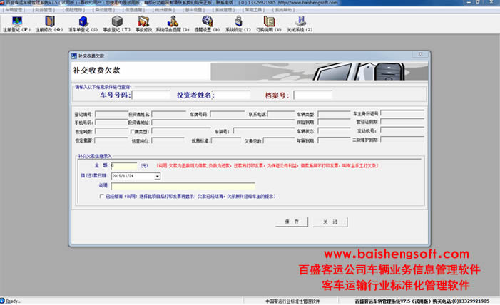Focus the 车号号码 search field
The height and width of the screenshot is (305, 500).
coord(151,95)
